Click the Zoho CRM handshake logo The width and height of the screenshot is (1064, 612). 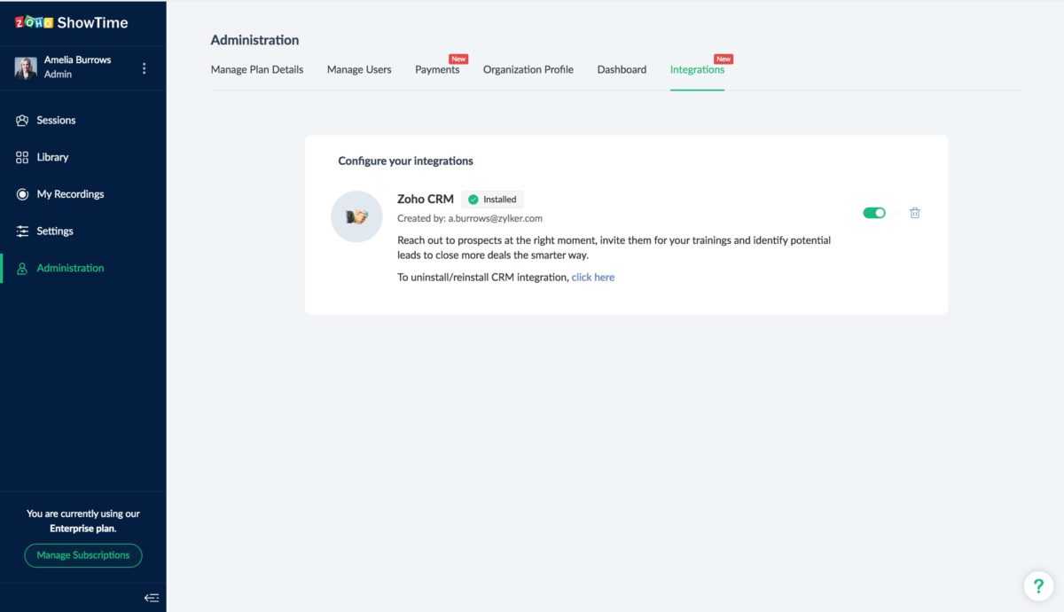pos(356,216)
